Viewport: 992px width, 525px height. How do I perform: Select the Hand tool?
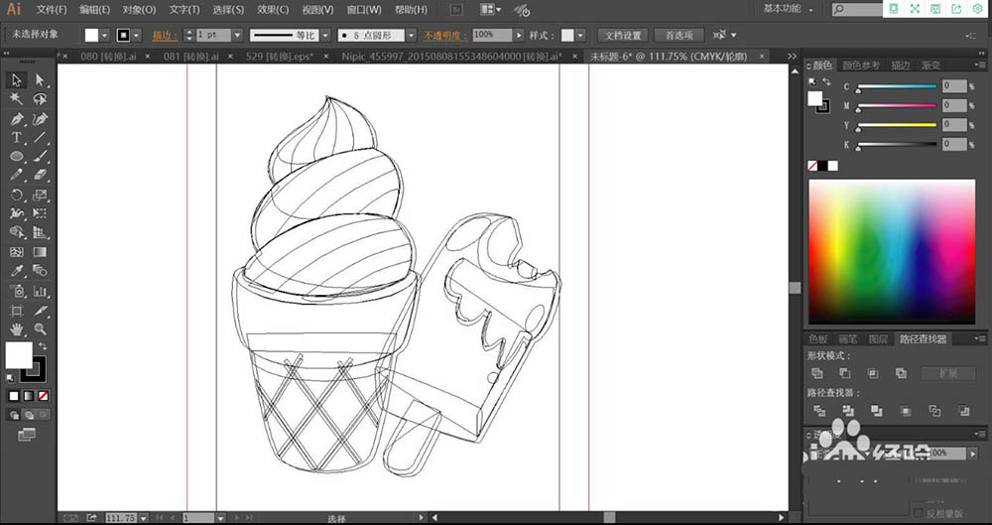pos(17,329)
